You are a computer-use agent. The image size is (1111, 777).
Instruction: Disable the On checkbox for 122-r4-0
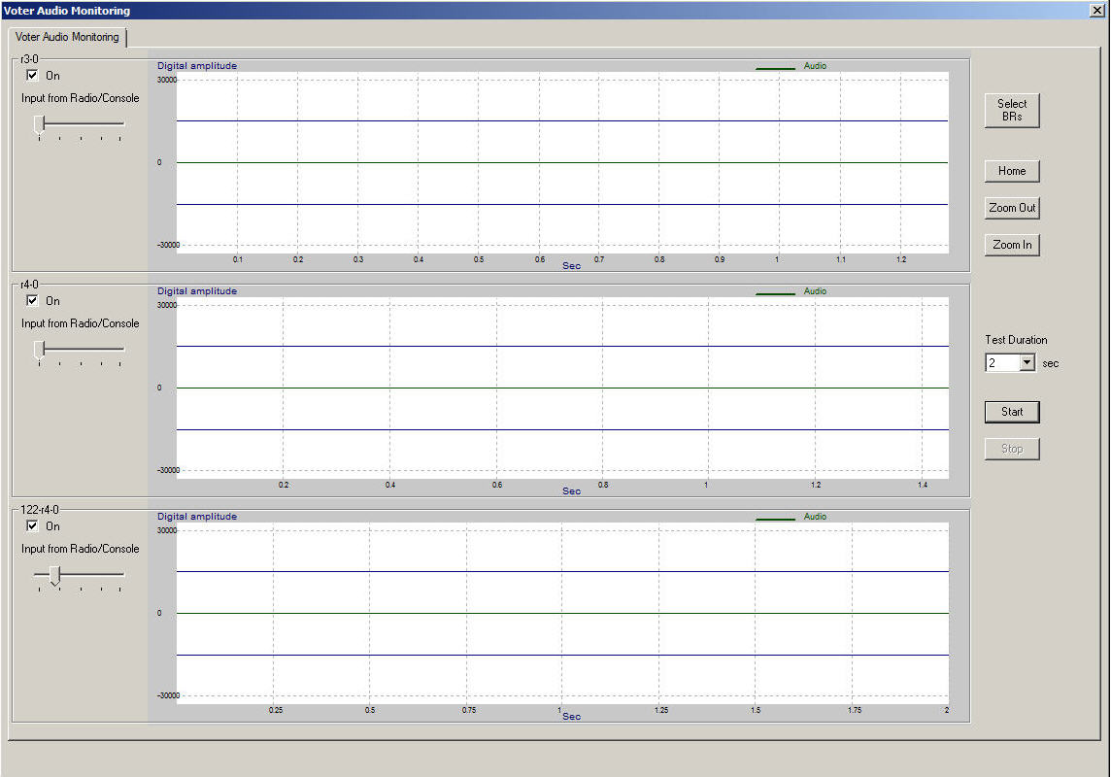pos(33,526)
